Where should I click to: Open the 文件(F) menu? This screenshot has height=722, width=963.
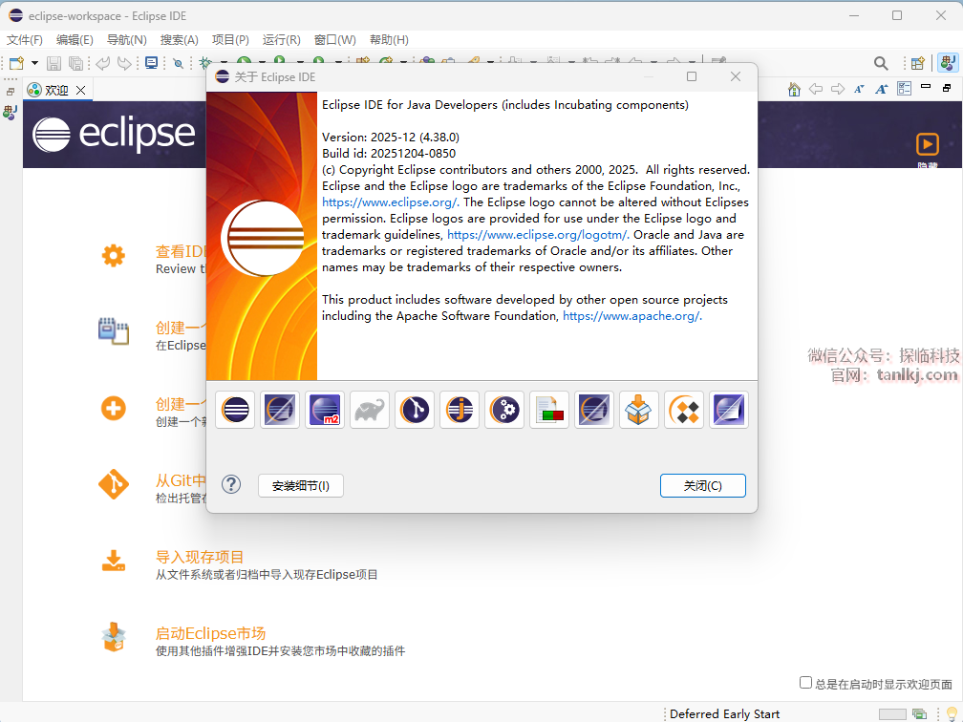(x=25, y=39)
